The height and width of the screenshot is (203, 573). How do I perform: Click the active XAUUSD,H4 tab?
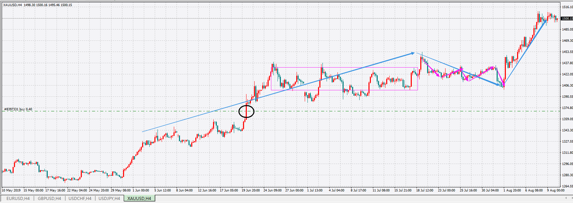139,199
